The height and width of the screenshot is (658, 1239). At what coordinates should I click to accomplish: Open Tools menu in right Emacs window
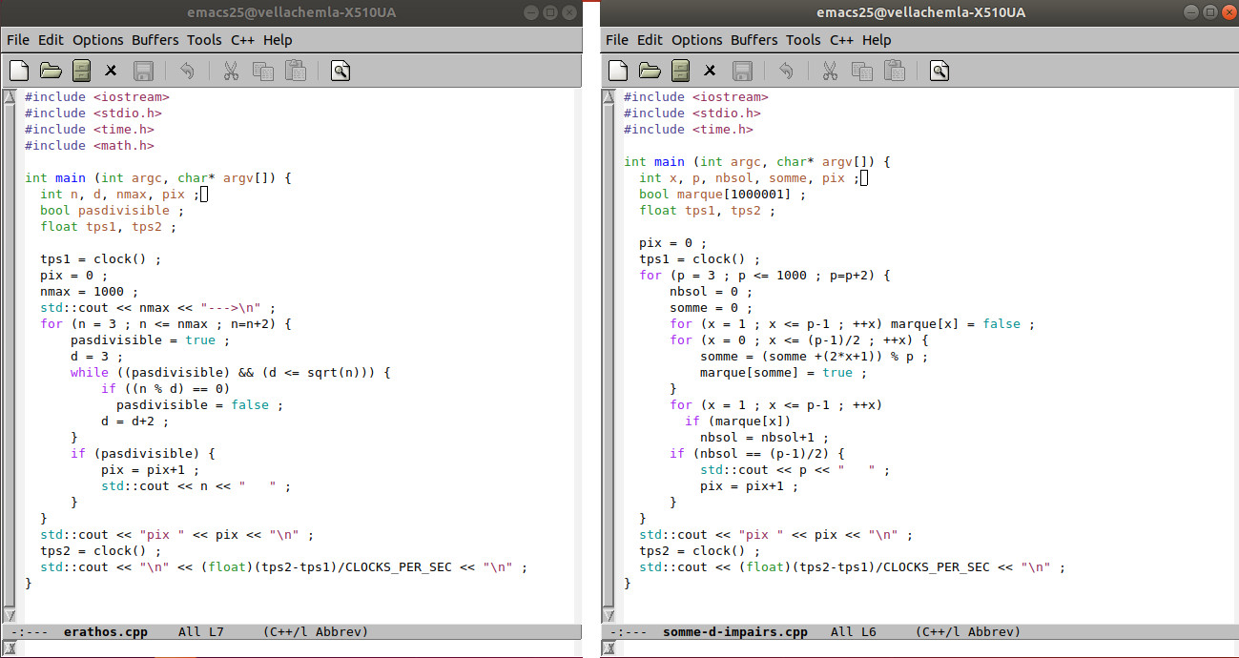[x=803, y=40]
